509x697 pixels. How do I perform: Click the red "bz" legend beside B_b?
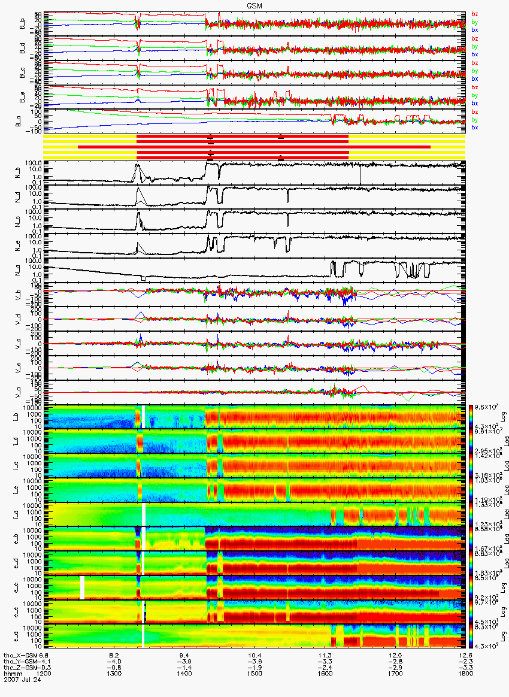coord(474,14)
